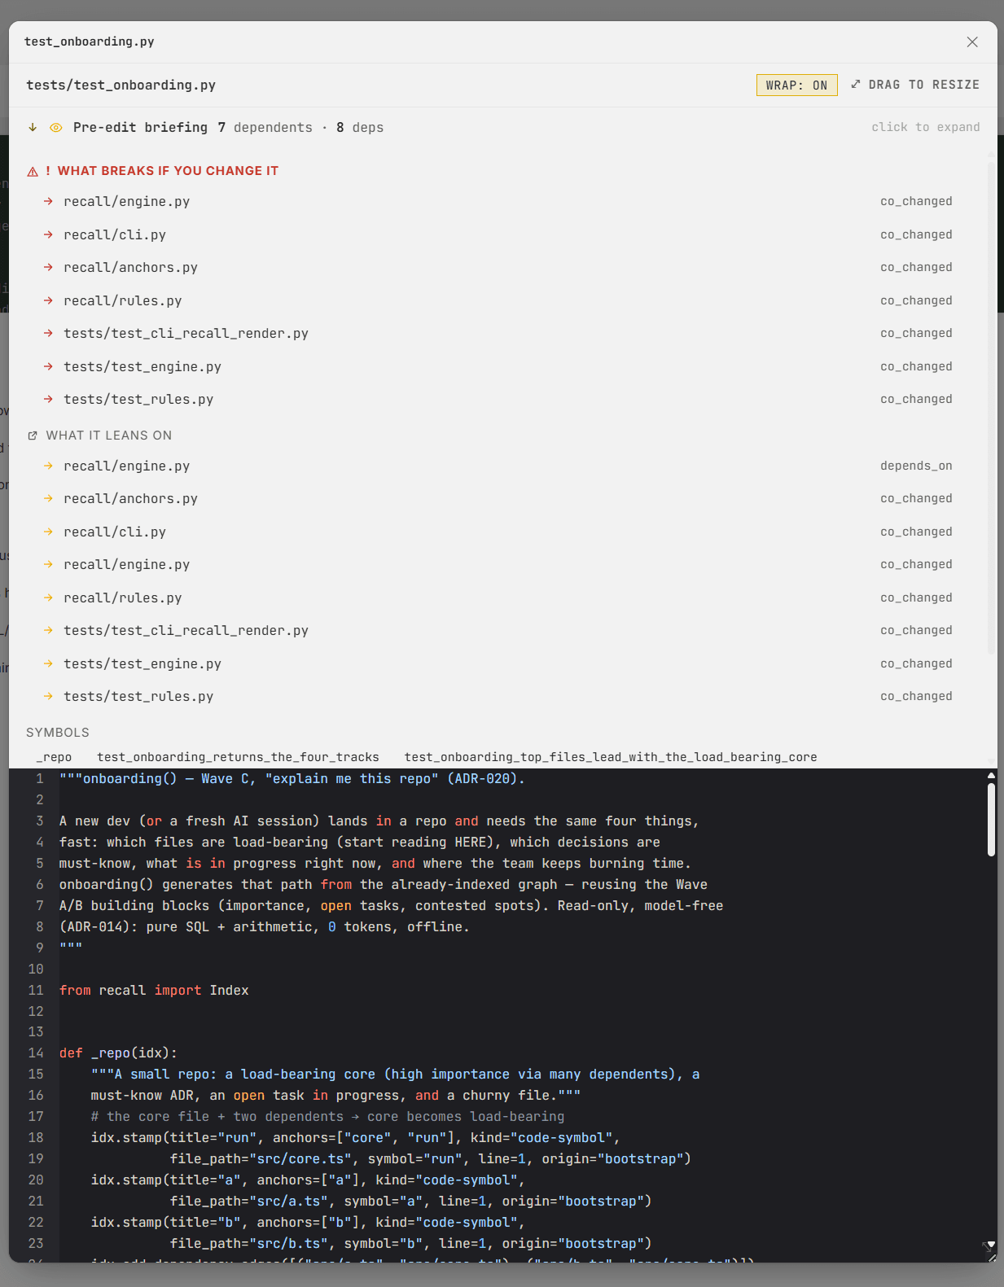
Task: Click co_changed label on tests/test_rules.py break row
Action: [916, 399]
